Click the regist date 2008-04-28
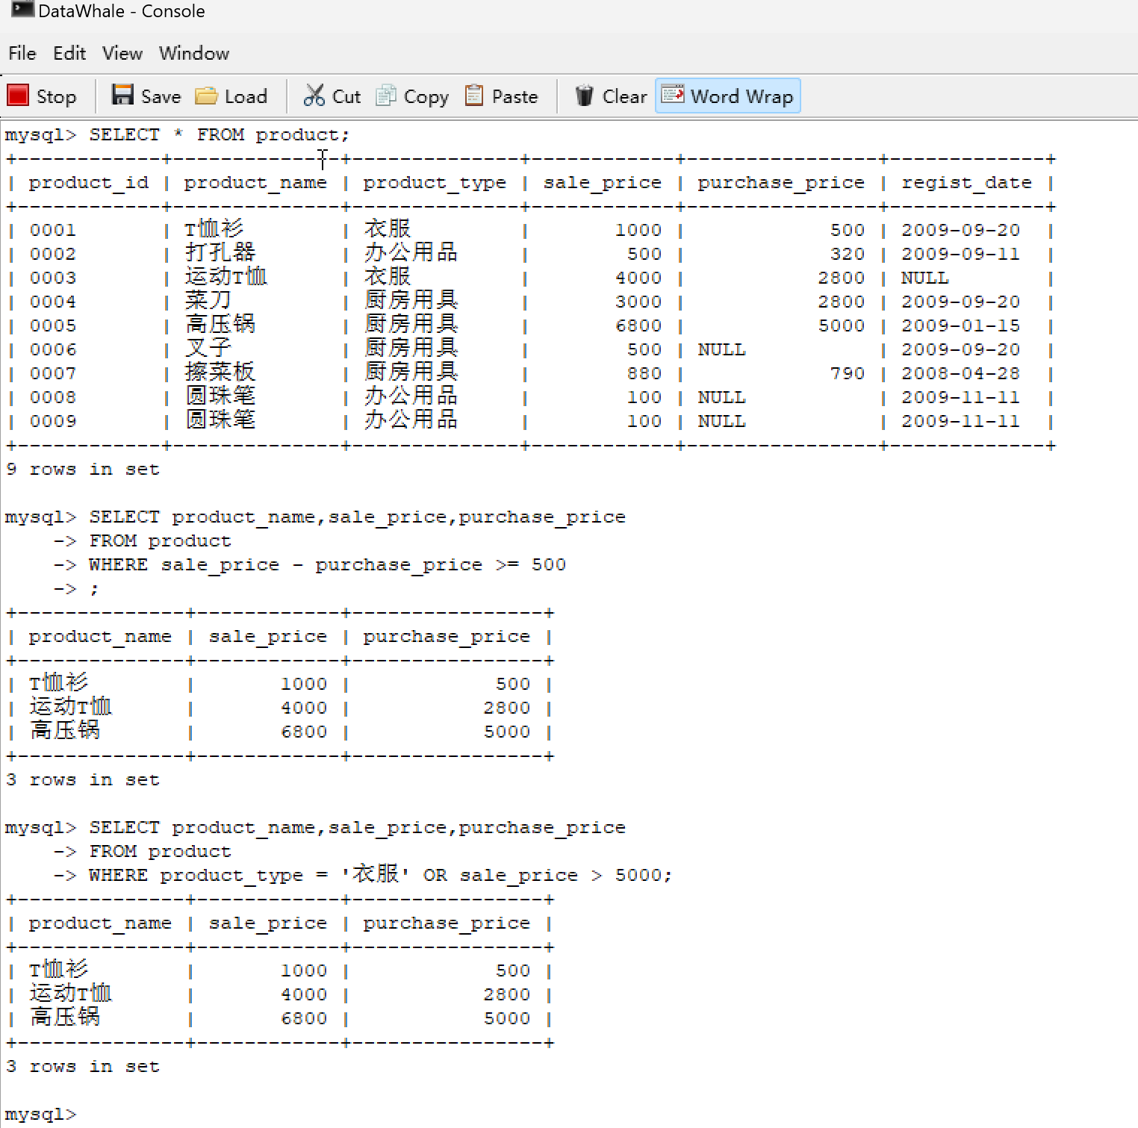 coord(960,373)
